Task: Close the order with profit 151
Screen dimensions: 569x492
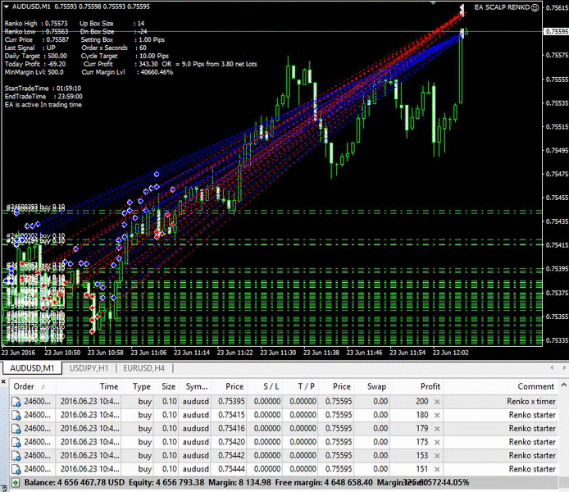Action: [437, 469]
